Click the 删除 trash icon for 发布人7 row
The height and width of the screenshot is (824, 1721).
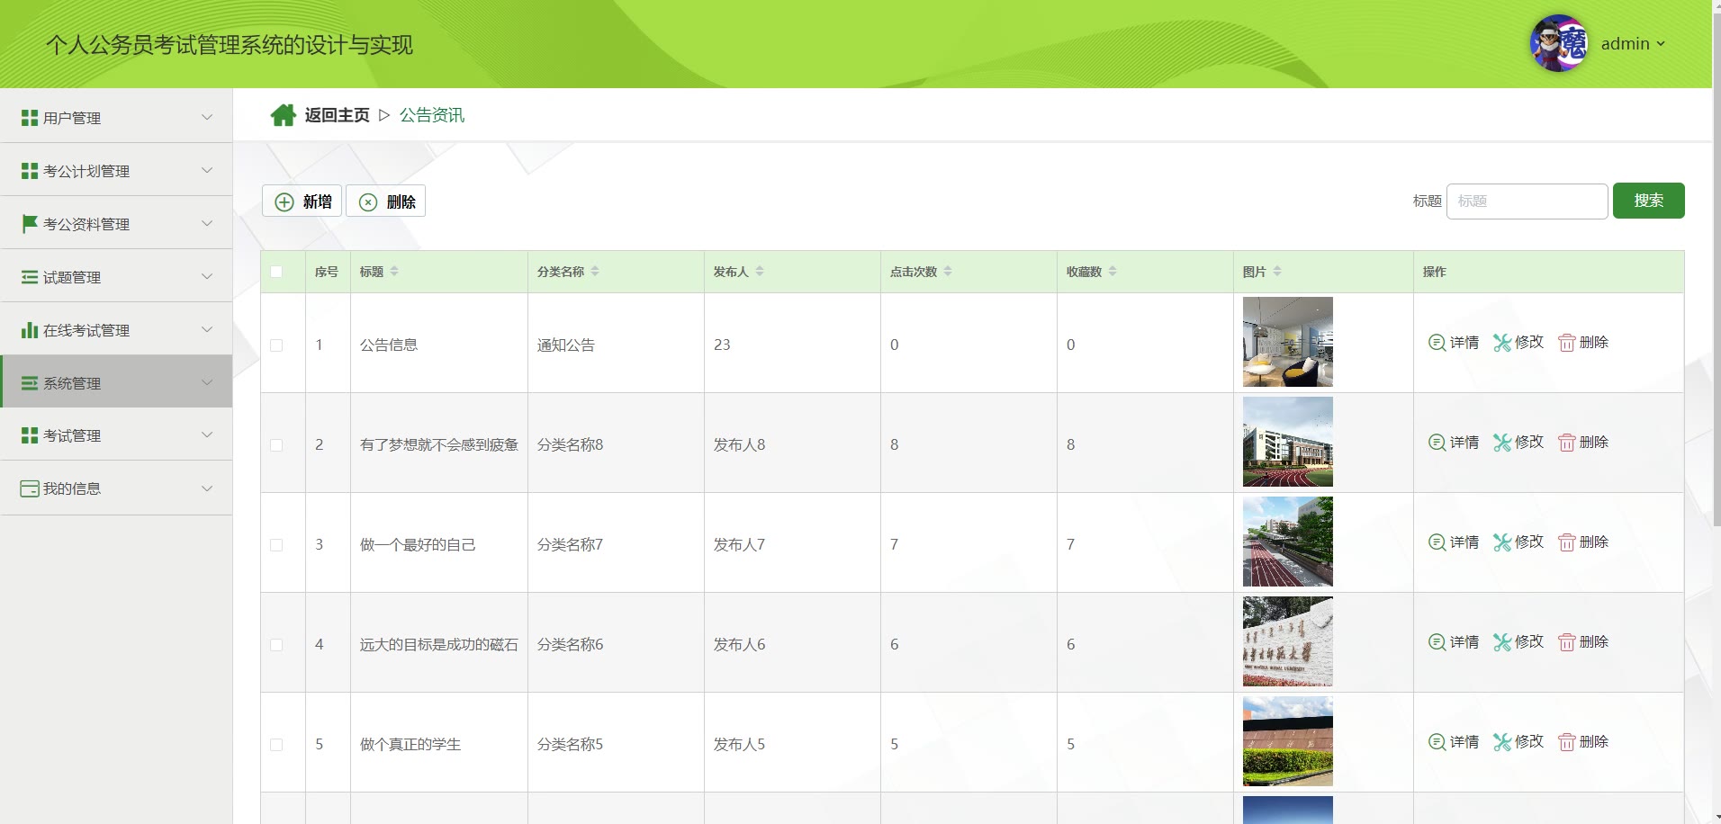tap(1567, 542)
